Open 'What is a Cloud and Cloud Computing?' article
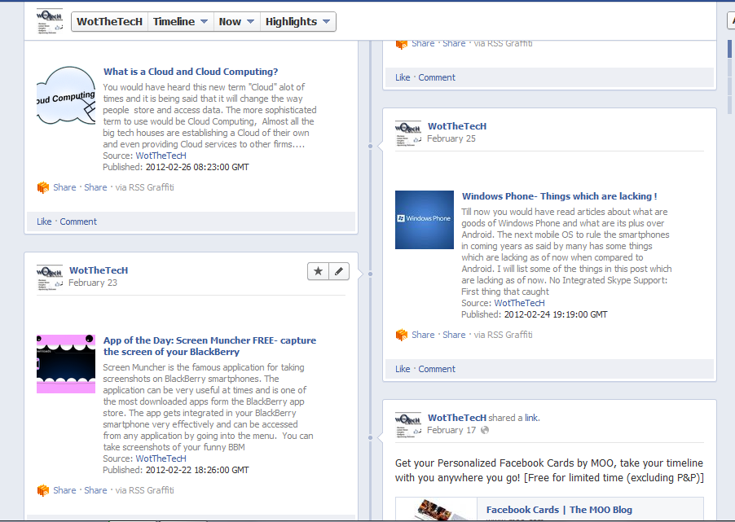The height and width of the screenshot is (522, 735). (x=191, y=72)
